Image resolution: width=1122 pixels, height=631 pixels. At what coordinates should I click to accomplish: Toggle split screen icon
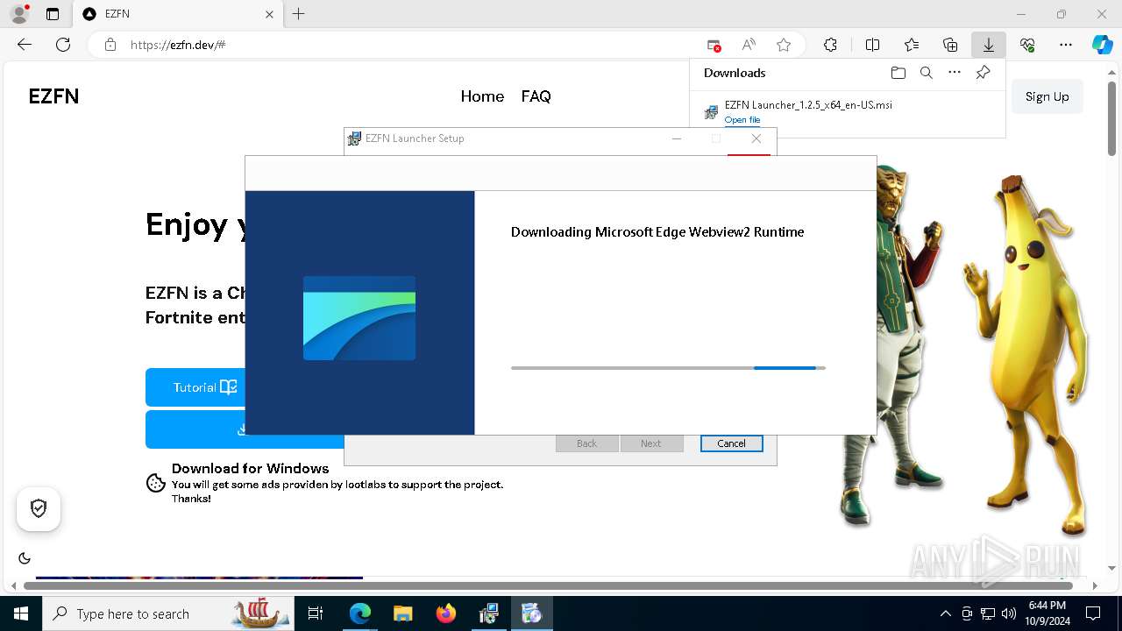pos(872,45)
